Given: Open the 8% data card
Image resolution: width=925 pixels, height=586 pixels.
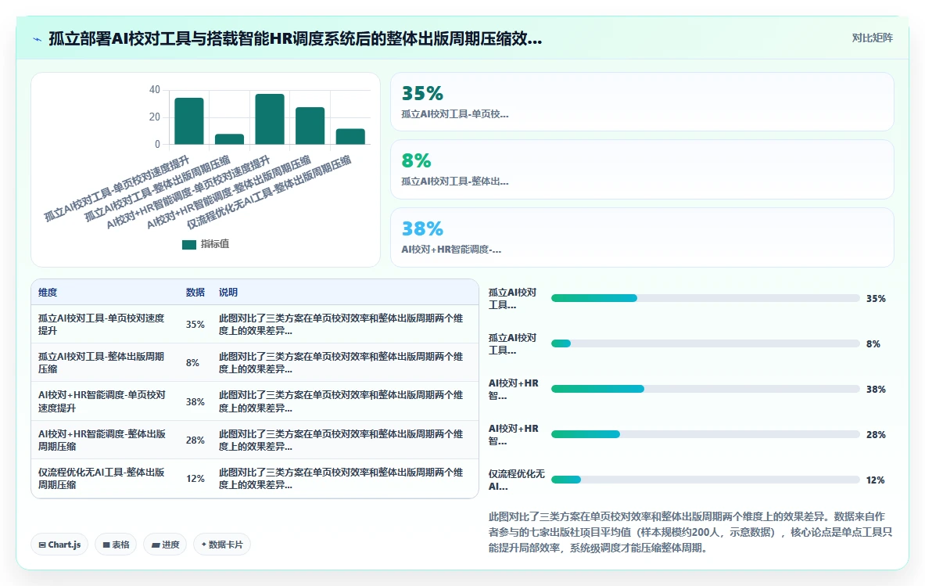Looking at the screenshot, I should point(642,169).
